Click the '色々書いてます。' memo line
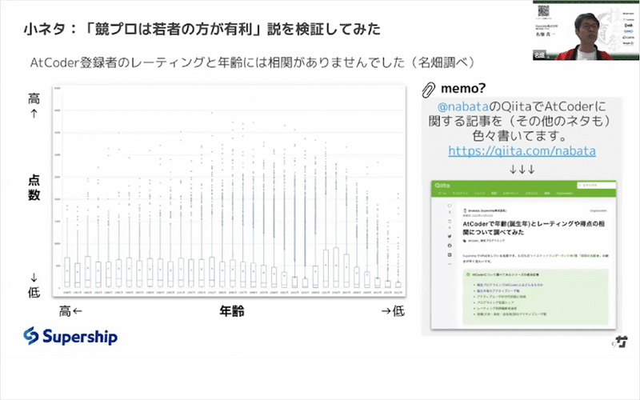The width and height of the screenshot is (640, 400). [519, 135]
